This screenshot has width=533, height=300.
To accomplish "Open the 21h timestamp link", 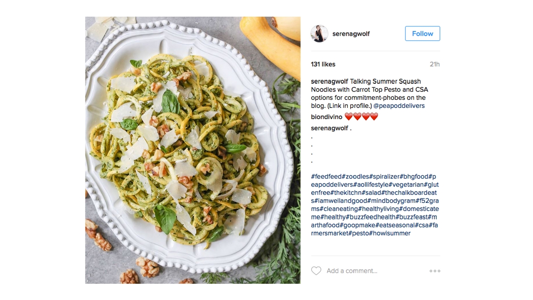I will point(434,64).
